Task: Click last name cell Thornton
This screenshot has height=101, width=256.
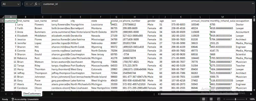Action: [42, 69]
